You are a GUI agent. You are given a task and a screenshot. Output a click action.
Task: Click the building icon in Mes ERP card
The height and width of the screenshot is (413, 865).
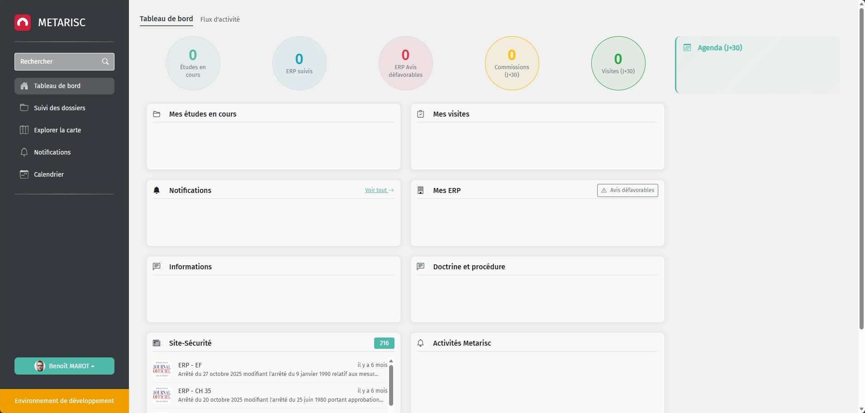click(x=421, y=190)
